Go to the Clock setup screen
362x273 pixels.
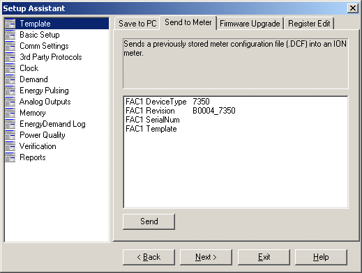29,68
